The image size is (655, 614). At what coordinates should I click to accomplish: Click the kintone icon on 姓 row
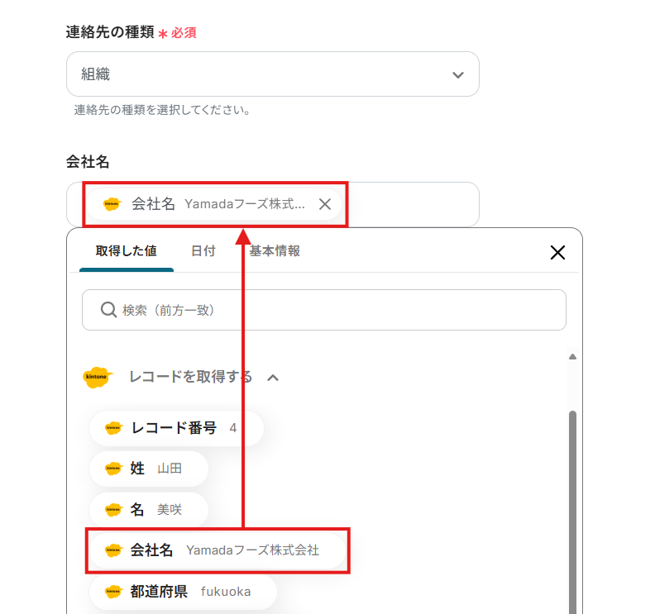coord(113,469)
